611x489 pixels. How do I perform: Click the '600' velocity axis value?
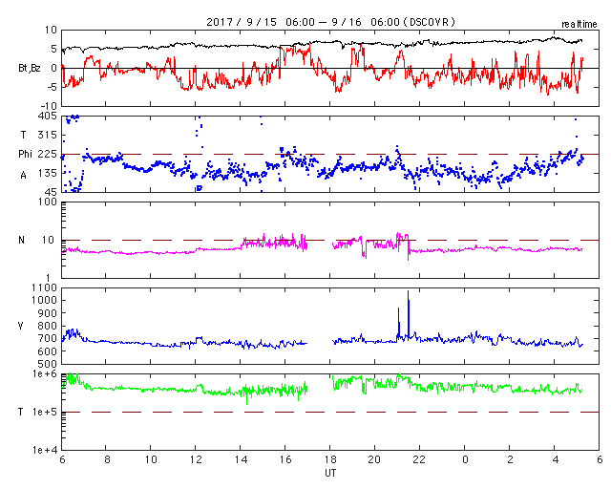pyautogui.click(x=49, y=351)
